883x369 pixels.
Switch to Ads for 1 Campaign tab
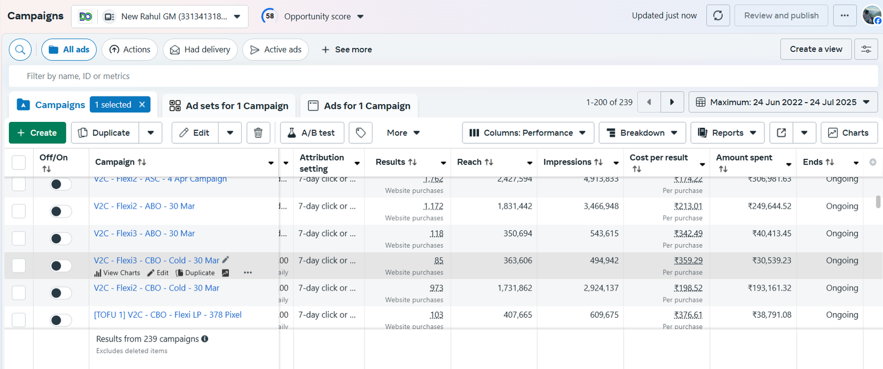point(359,106)
